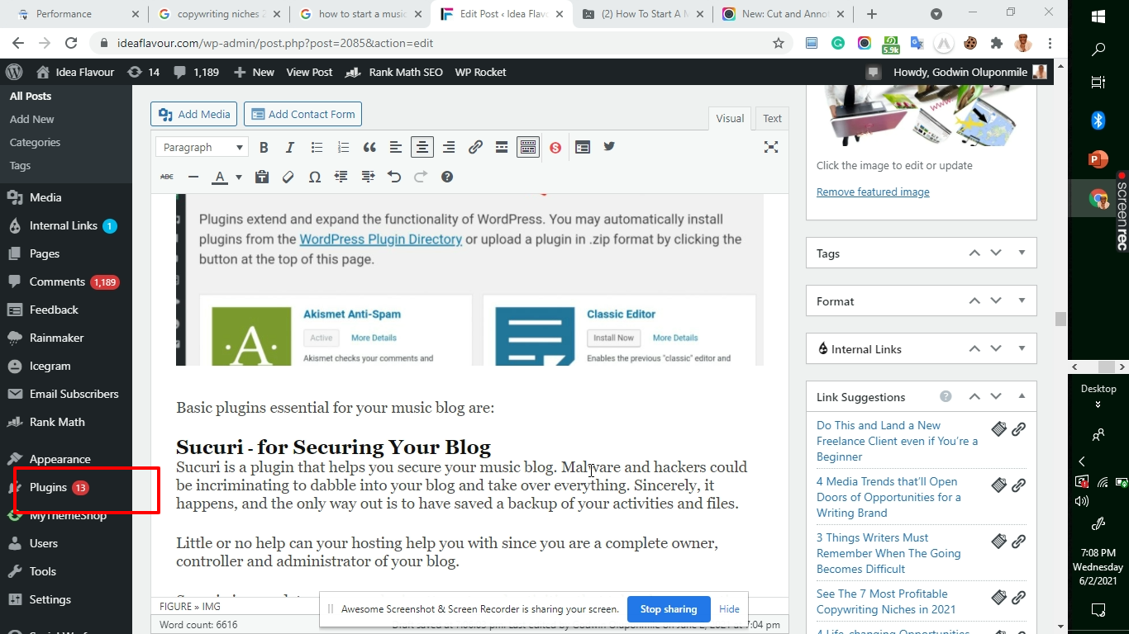Open Chrome tab search dropdown
The height and width of the screenshot is (634, 1129).
point(936,14)
